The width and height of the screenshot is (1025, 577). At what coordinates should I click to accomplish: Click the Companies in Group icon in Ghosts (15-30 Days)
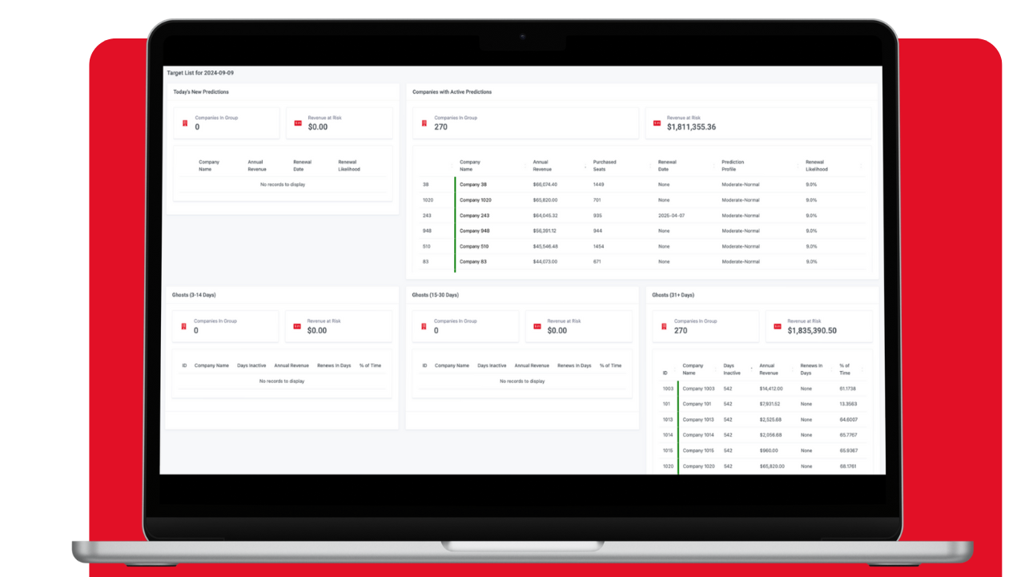(424, 325)
